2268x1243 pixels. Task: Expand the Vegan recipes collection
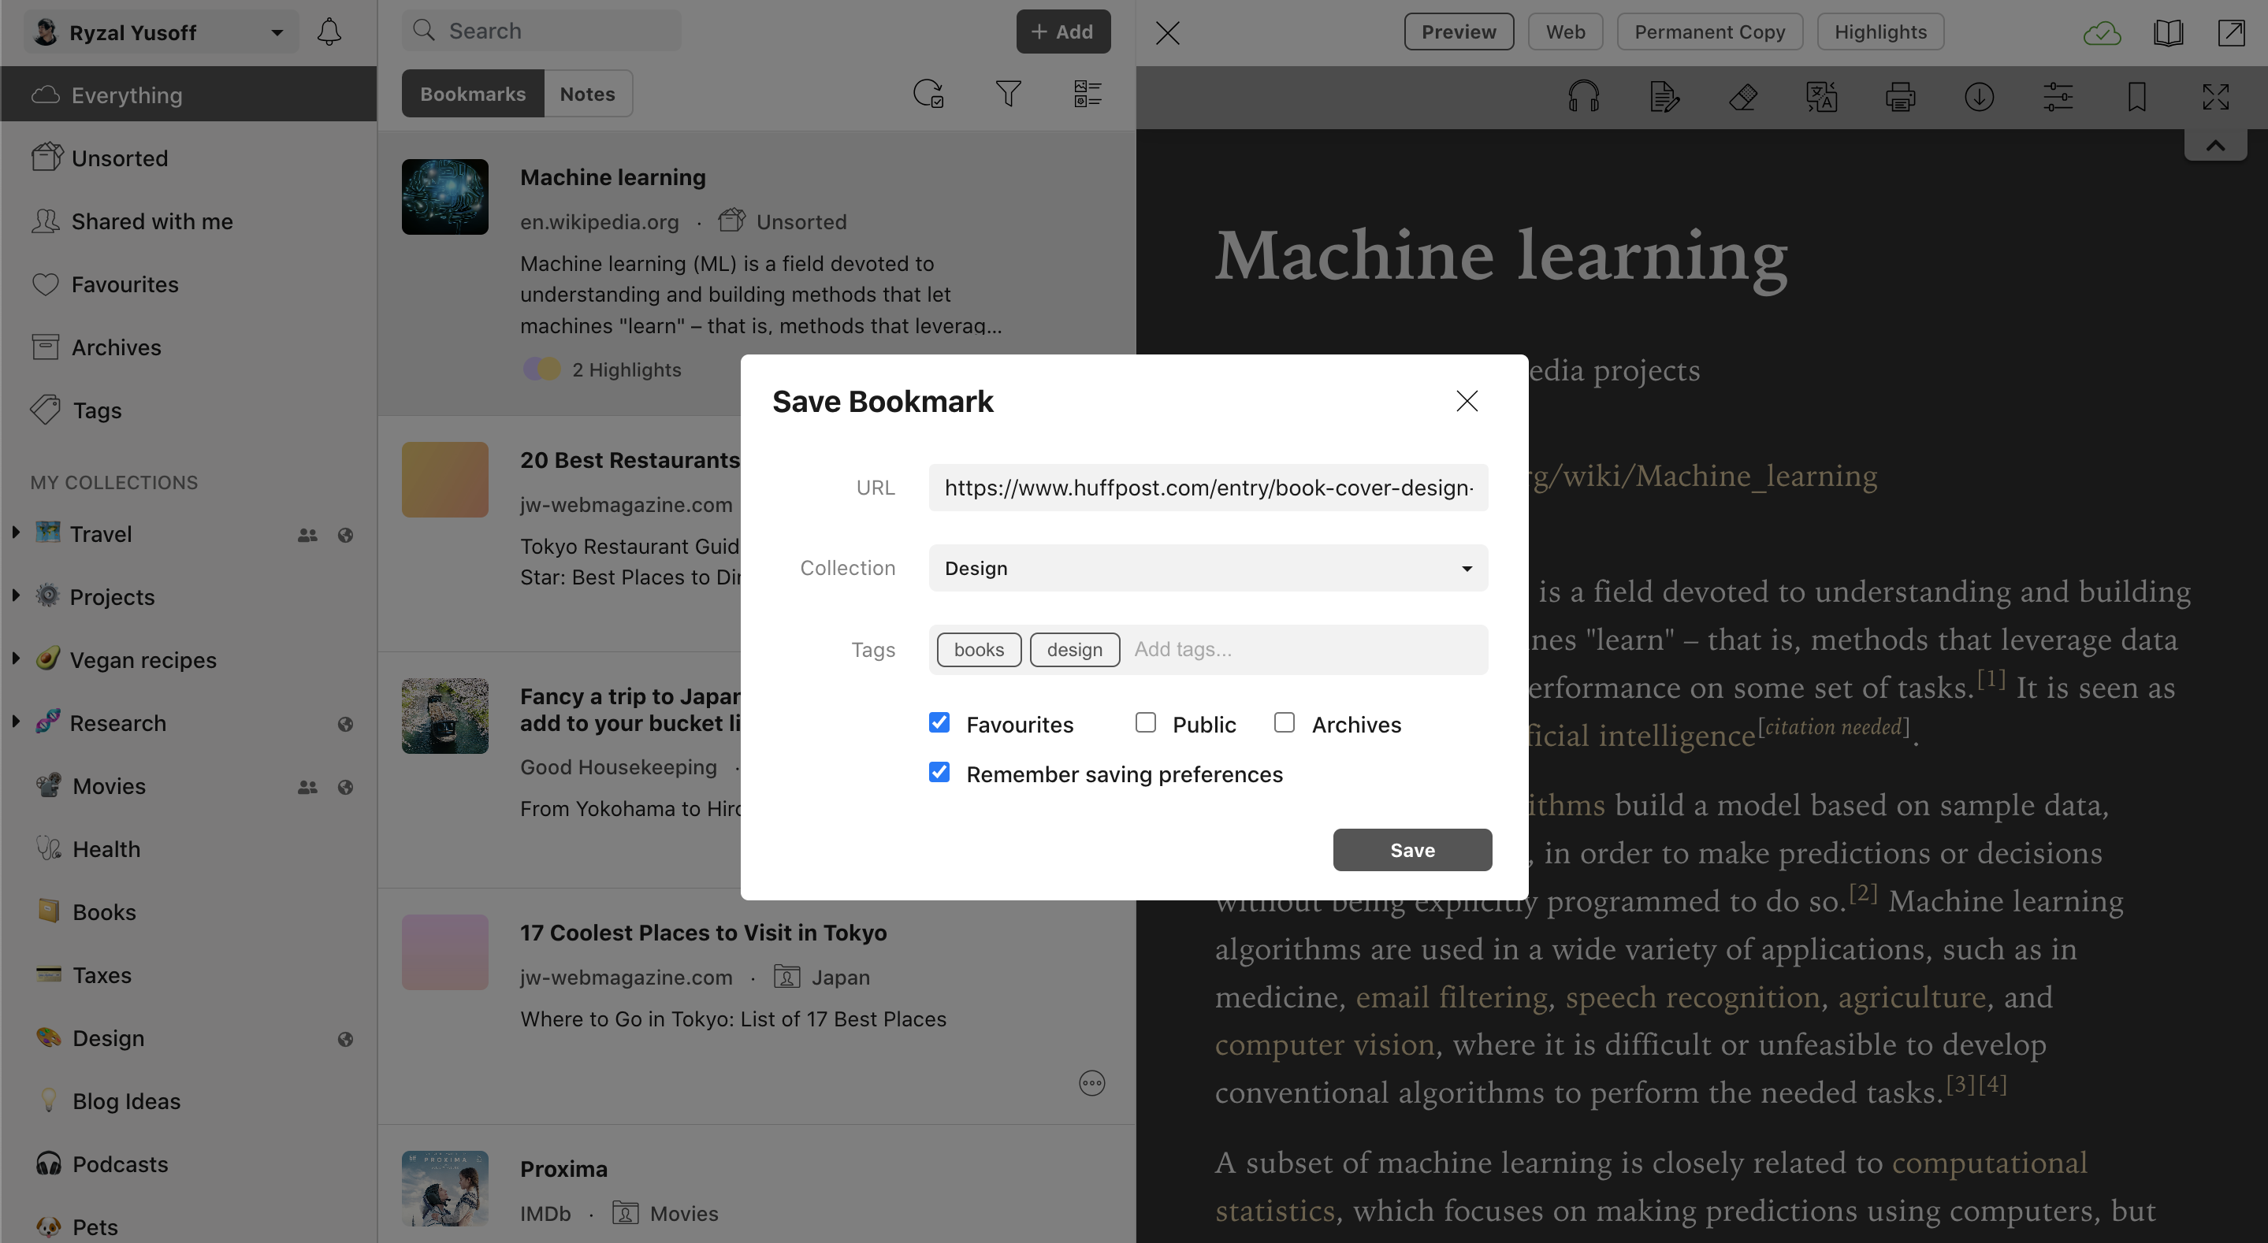[x=16, y=659]
